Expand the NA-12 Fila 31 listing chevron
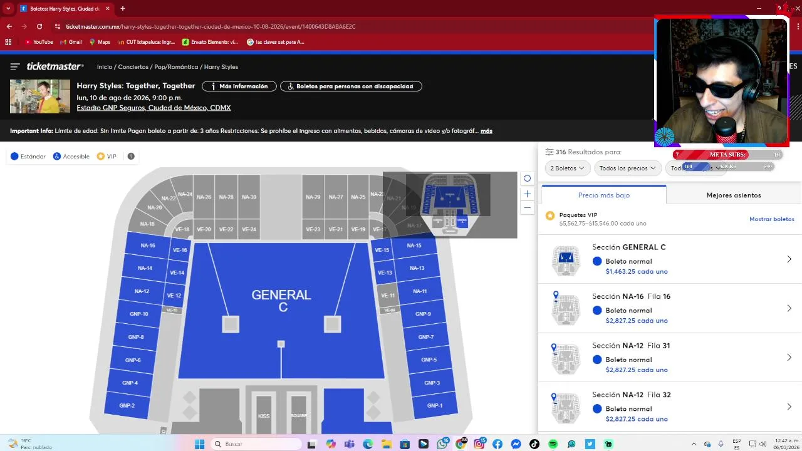Screen dimensions: 802x451 [x=789, y=358]
